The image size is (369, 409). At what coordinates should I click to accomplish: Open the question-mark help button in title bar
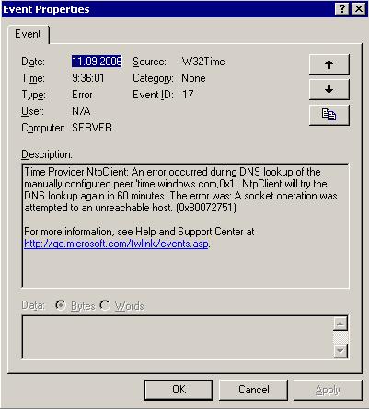341,9
